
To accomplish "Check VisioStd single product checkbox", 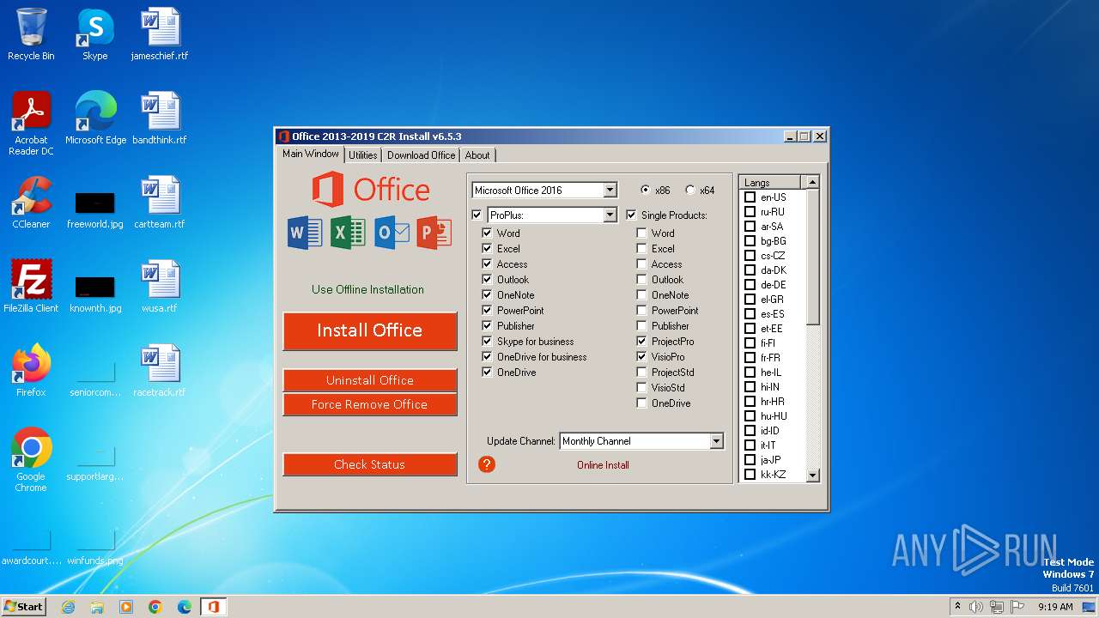I will (x=642, y=387).
